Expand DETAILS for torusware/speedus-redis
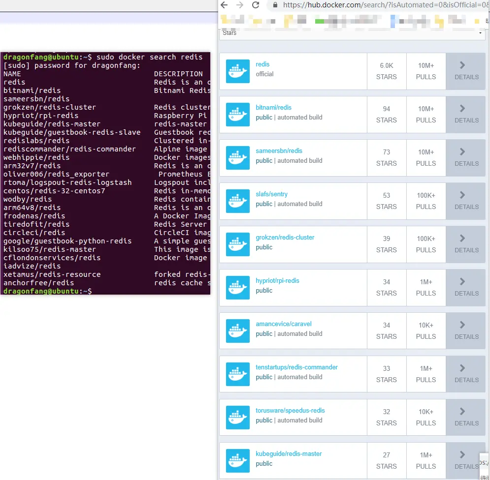490x480 pixels. coord(466,418)
